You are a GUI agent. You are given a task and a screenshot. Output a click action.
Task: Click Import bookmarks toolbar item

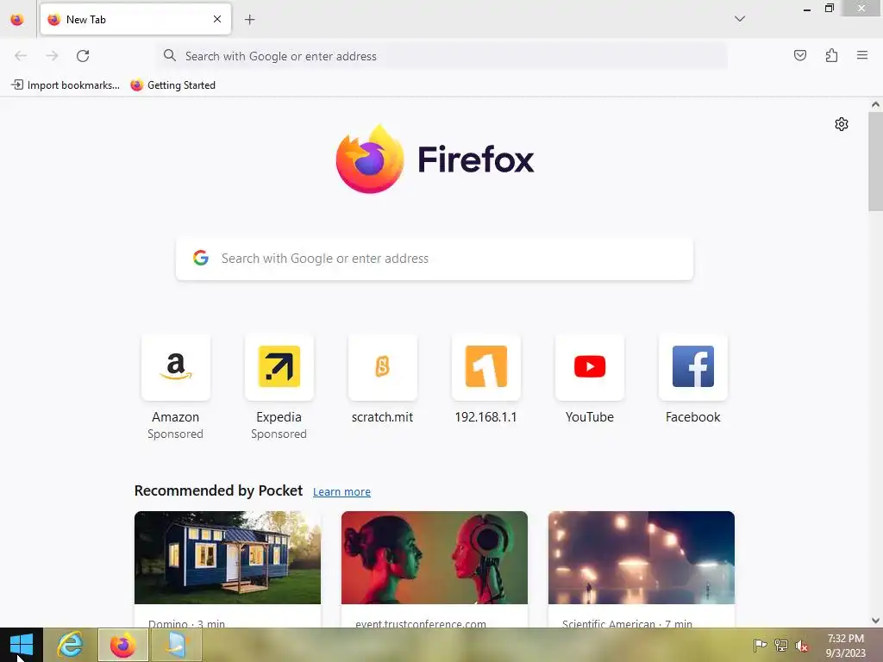click(66, 85)
